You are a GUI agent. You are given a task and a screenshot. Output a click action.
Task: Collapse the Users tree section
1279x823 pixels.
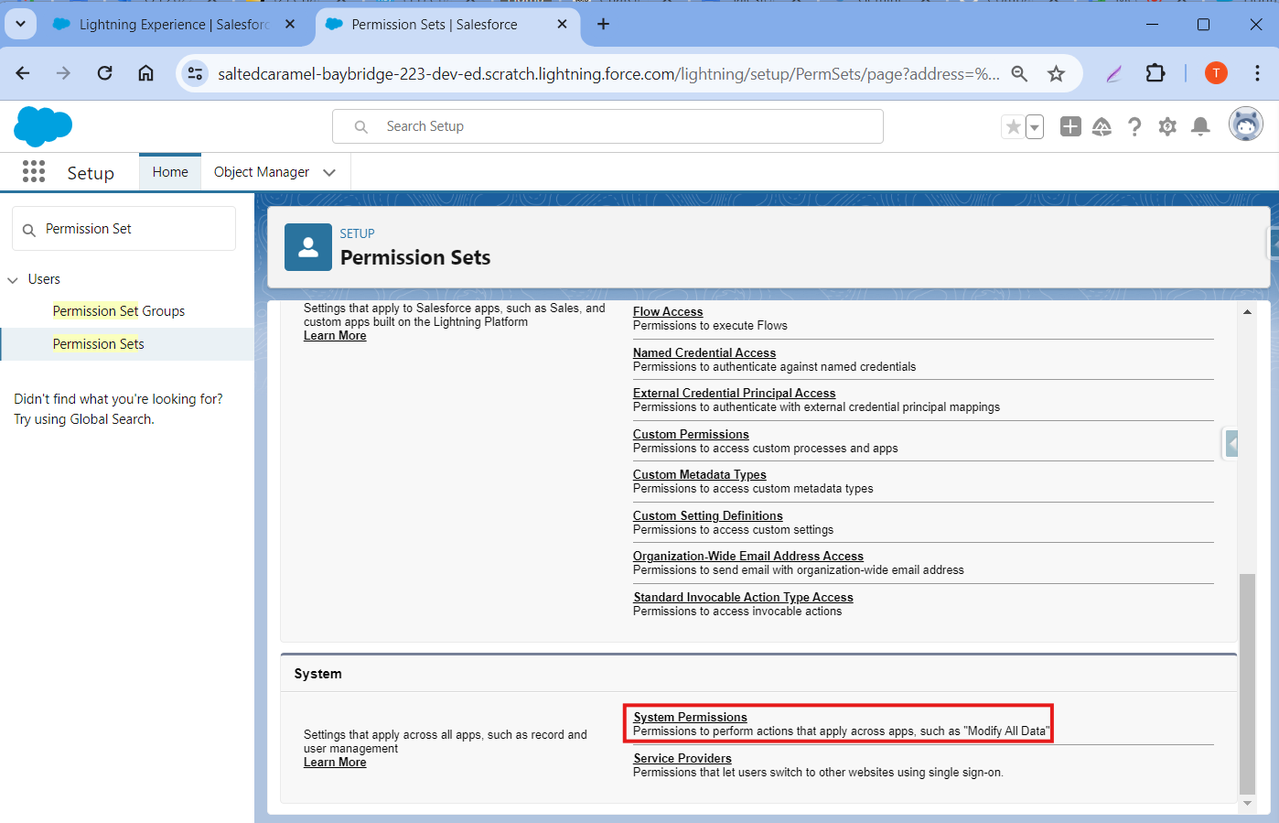[x=13, y=280]
